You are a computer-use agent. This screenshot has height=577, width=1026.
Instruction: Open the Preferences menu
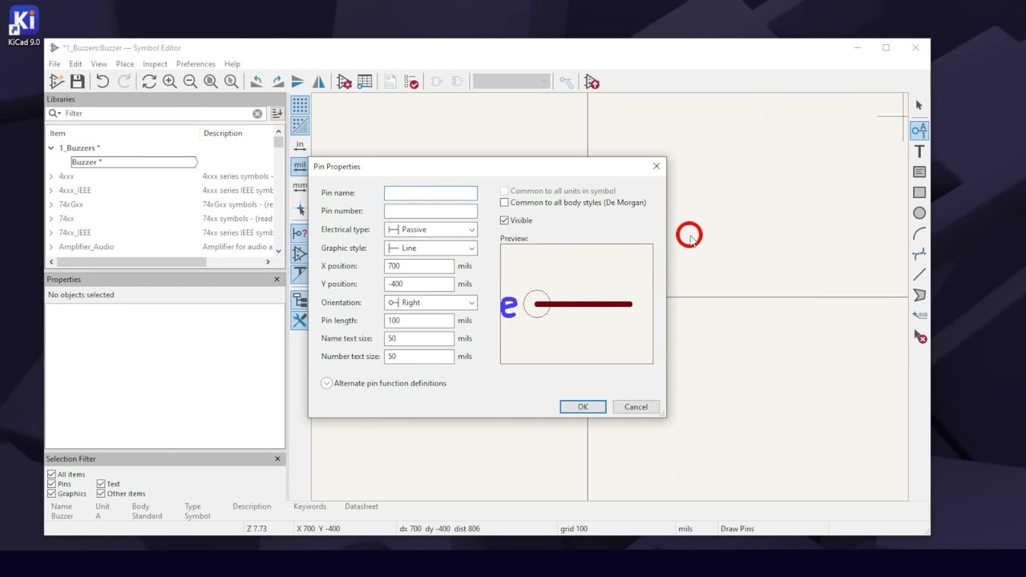coord(196,64)
